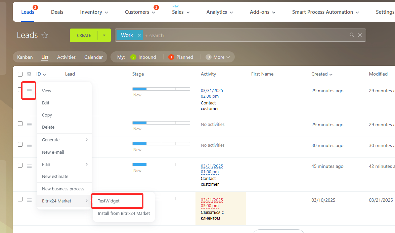Switch to the Kanban view tab

[25, 57]
